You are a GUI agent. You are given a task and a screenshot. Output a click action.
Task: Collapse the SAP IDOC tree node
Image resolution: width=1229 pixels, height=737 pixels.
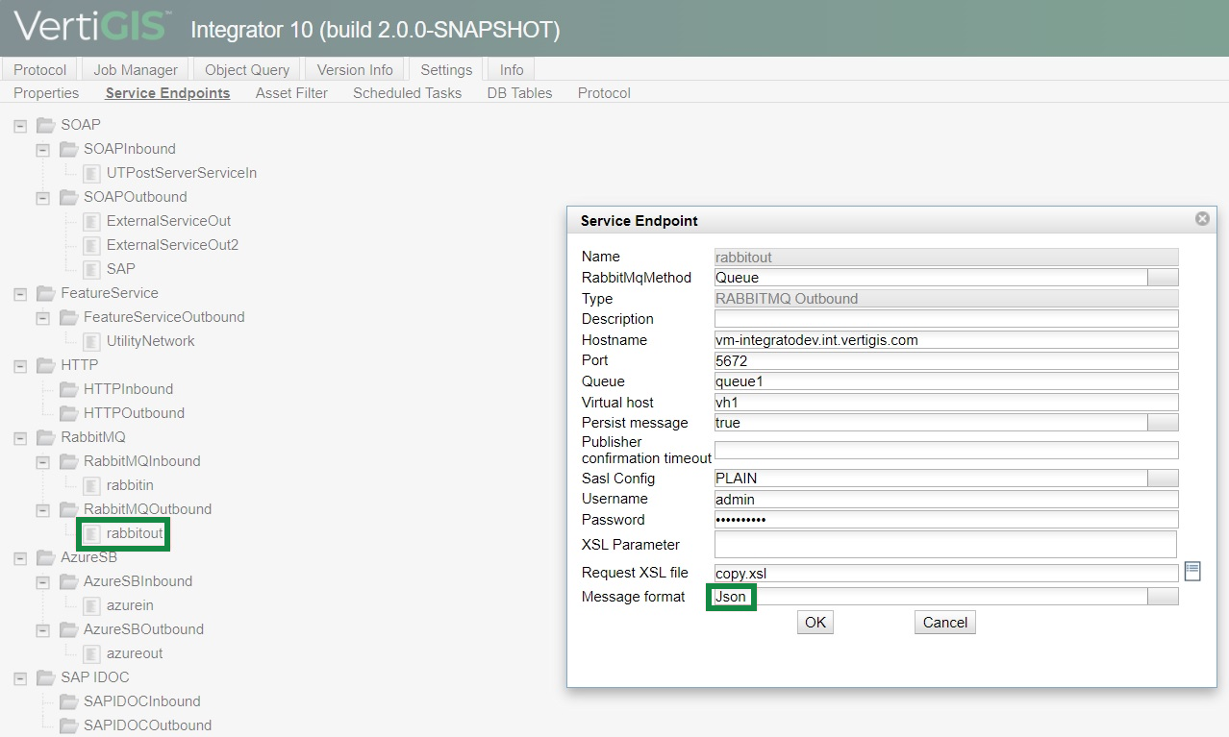pos(20,678)
